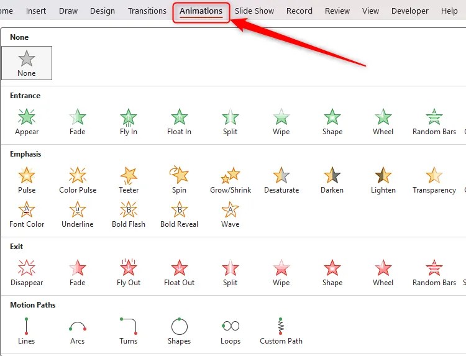Choose the Fade exit effect
The image size is (466, 356).
[x=77, y=273]
